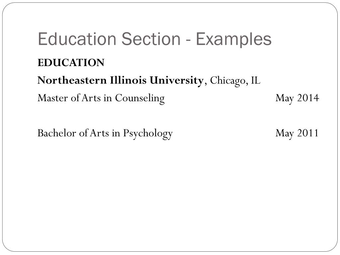Click the year "2014"

point(308,98)
